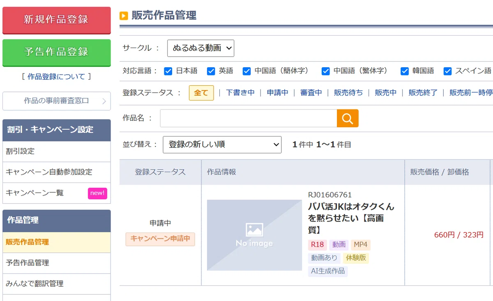Click the 動画あり tag
The height and width of the screenshot is (301, 493).
324,258
